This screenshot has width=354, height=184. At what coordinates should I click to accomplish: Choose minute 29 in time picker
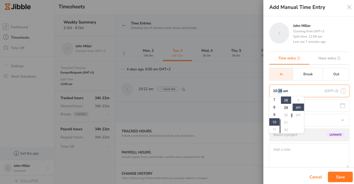pyautogui.click(x=286, y=108)
